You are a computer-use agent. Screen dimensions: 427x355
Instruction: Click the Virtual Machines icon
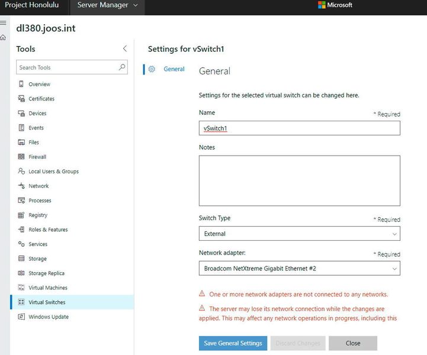click(x=21, y=288)
